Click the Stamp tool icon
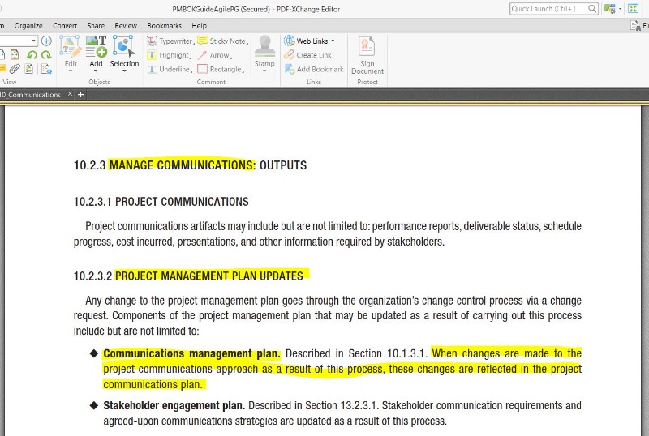 (x=264, y=46)
